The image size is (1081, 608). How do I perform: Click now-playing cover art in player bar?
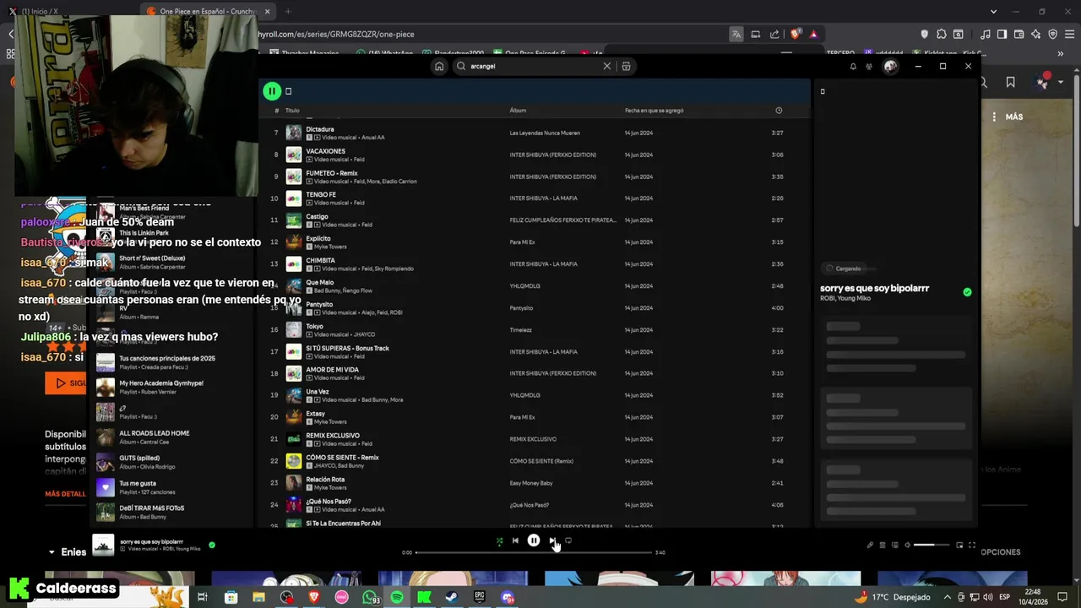[103, 545]
